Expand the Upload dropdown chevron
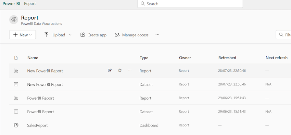Screen dimensions: 291x135 point(70,35)
